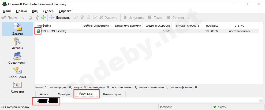Click the move down arrow icon
Viewport: 265px width, 110px height.
click(89, 17)
